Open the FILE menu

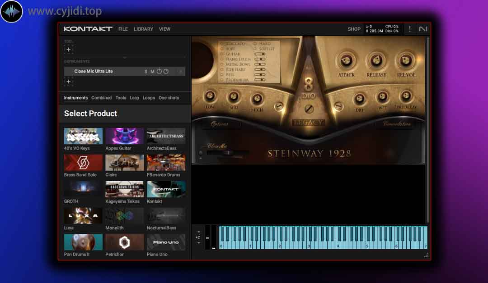pyautogui.click(x=123, y=29)
